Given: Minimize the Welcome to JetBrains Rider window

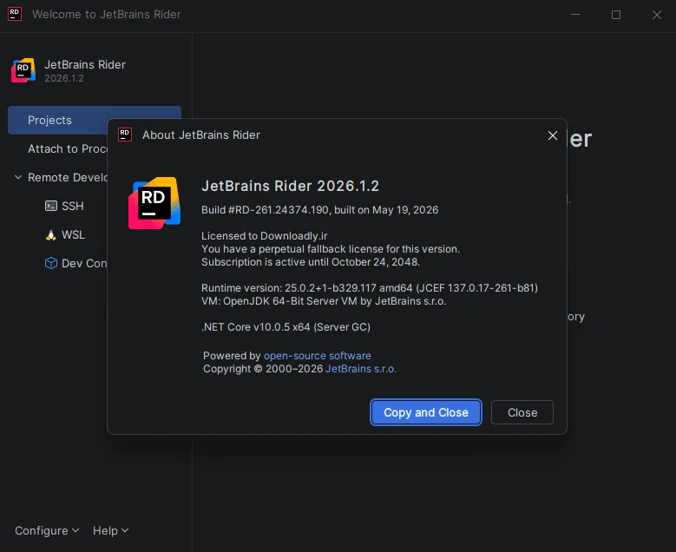Looking at the screenshot, I should click(575, 15).
